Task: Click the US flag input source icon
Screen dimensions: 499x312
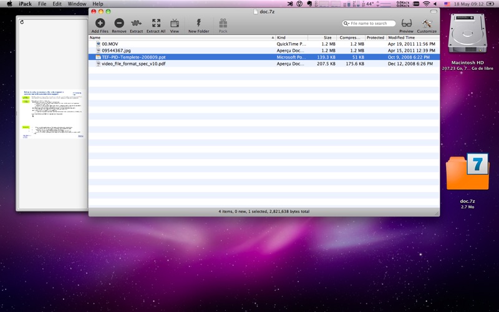Action: pos(447,4)
